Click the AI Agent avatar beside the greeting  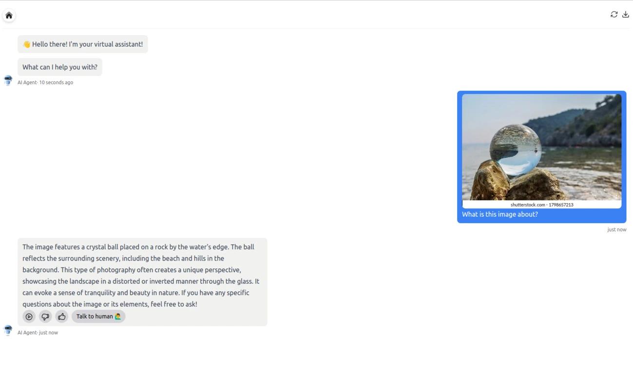8,80
